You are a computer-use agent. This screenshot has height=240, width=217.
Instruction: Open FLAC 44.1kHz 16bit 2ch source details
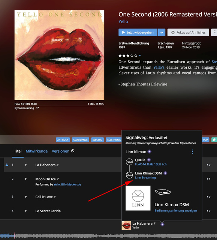pos(151,164)
